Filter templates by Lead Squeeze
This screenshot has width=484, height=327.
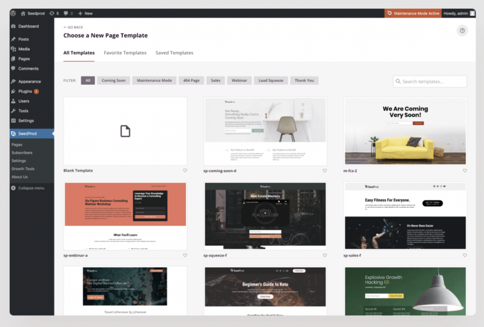pyautogui.click(x=271, y=80)
